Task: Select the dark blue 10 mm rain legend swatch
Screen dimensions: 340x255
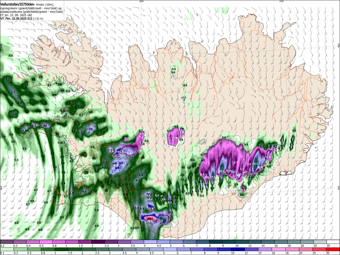Action: coord(237,249)
